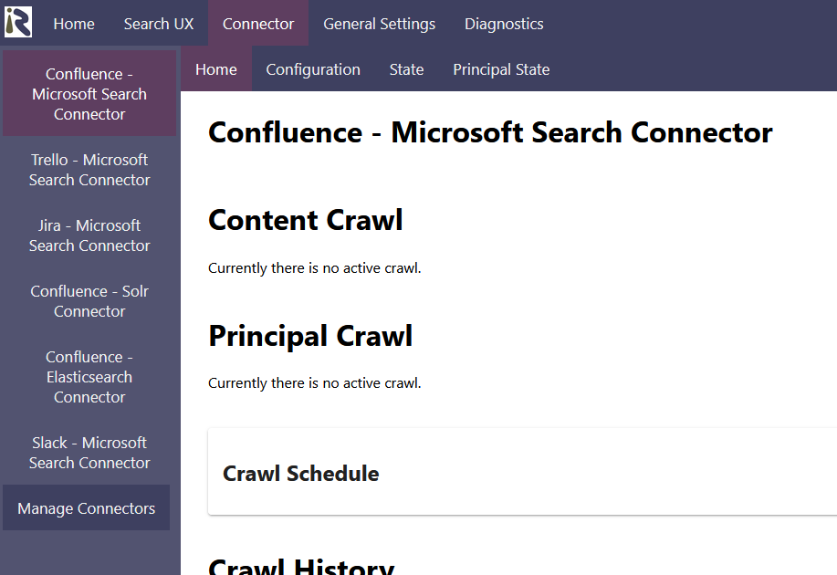This screenshot has height=575, width=837.
Task: Open General Settings menu
Action: pos(379,24)
